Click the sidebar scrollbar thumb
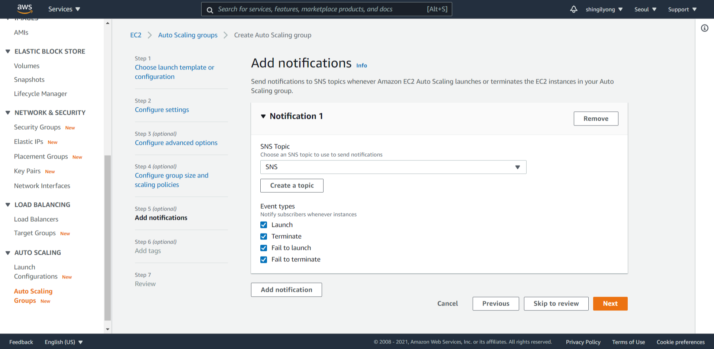Viewport: 714px width, 349px height. tap(108, 238)
